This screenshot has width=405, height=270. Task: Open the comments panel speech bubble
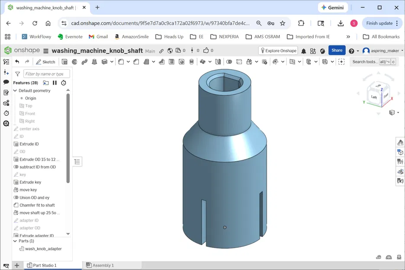6,82
